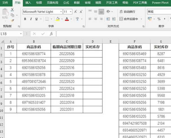Toggle bold formatting
This screenshot has width=171, height=138.
coord(25,19)
